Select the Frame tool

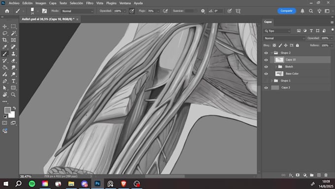pos(13,40)
